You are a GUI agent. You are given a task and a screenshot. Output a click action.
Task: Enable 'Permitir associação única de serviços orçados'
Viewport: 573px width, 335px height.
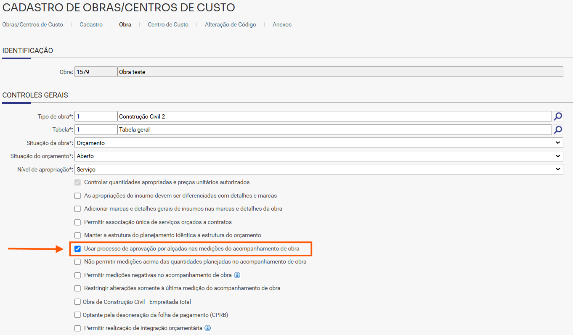click(77, 222)
